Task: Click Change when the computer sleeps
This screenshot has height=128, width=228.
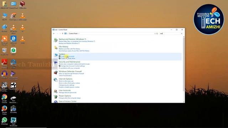Action: pos(70,98)
